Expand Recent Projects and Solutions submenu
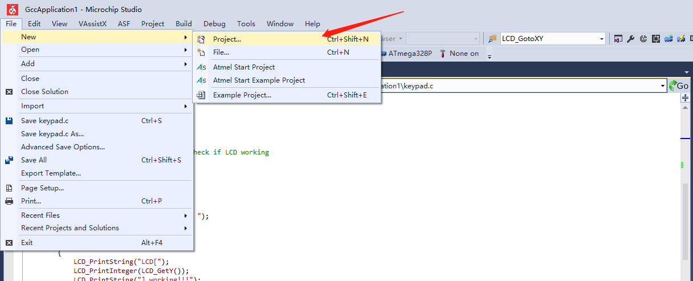This screenshot has height=281, width=693. 97,227
